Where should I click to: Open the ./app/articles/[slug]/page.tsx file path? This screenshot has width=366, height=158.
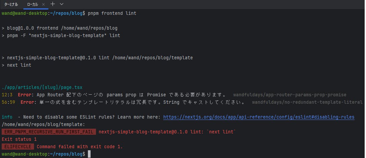(42, 87)
